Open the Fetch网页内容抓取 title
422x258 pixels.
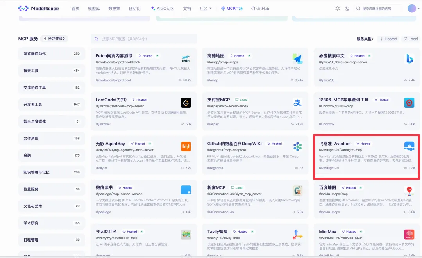pyautogui.click(x=114, y=56)
